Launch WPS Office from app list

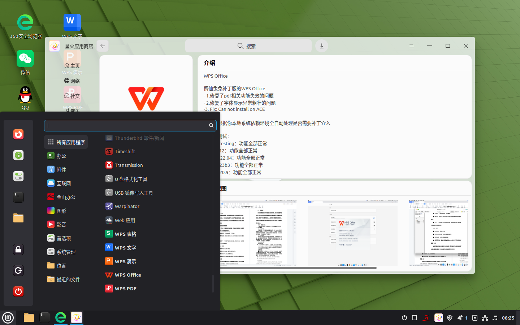[x=157, y=275]
